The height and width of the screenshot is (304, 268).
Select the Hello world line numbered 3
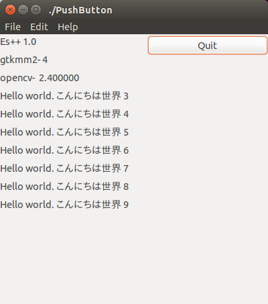click(x=64, y=96)
